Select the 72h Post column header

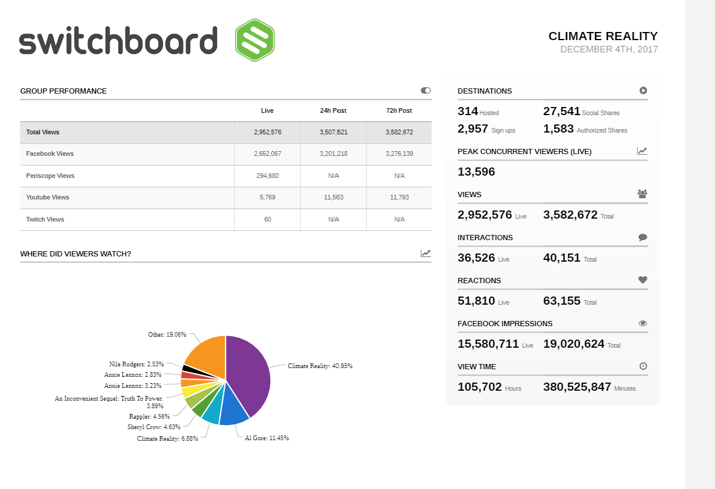pyautogui.click(x=399, y=110)
